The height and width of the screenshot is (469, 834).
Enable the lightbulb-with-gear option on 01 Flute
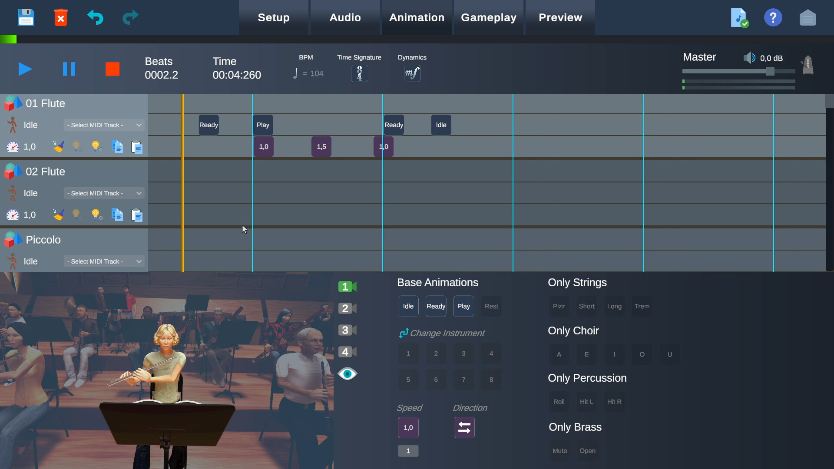[x=96, y=146]
